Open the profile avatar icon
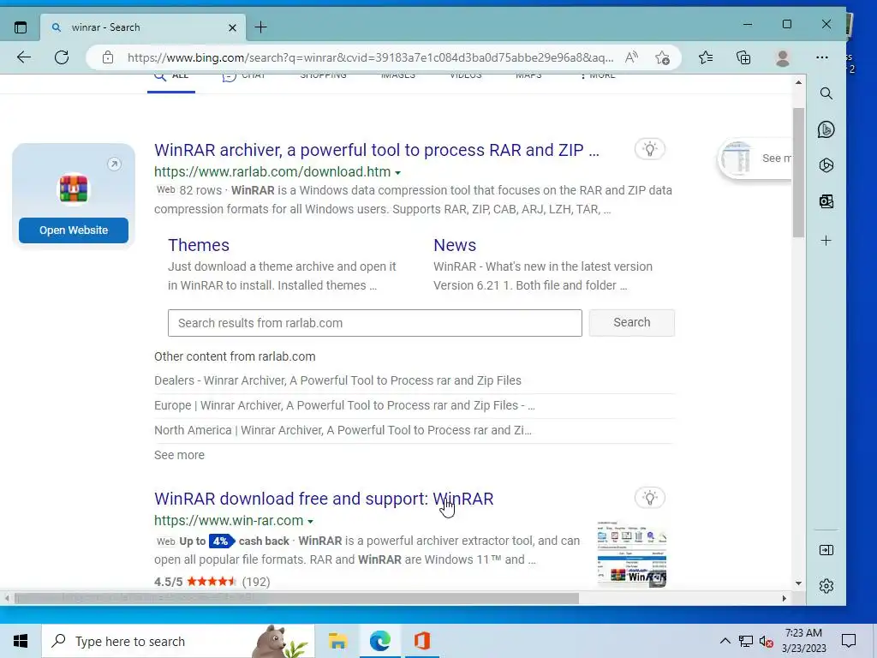The height and width of the screenshot is (658, 877). [783, 57]
